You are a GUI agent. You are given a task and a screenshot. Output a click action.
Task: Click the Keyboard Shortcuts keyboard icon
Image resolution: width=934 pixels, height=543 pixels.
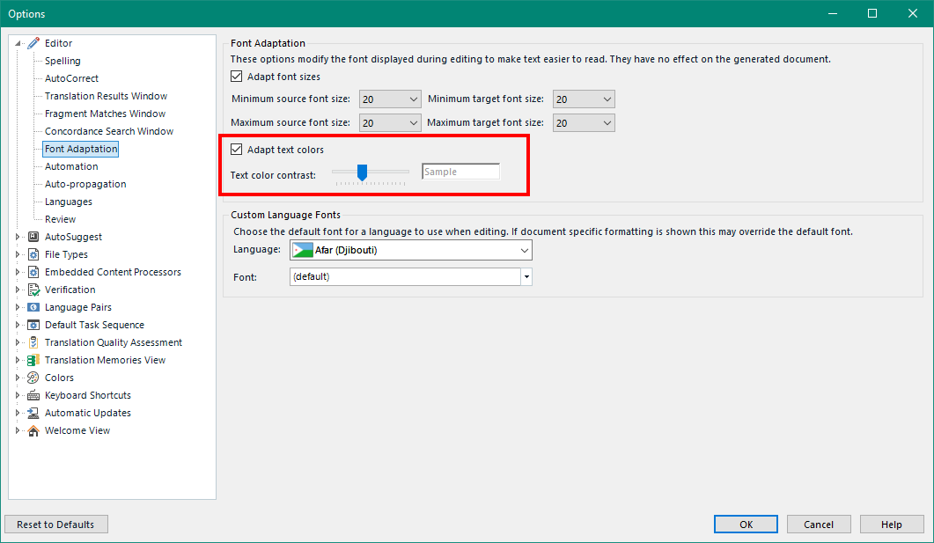tap(33, 395)
